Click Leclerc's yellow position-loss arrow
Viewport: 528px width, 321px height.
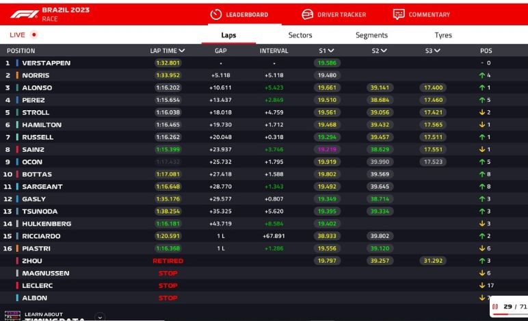pos(481,285)
